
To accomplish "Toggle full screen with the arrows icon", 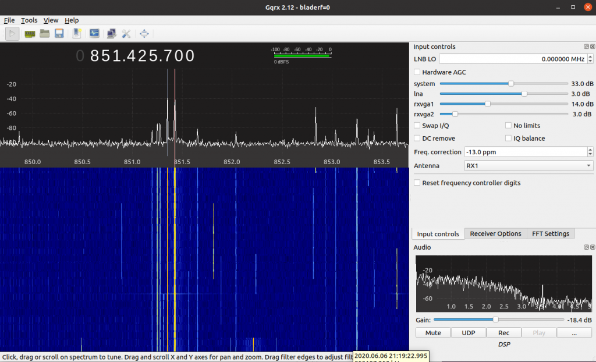I will (x=144, y=34).
